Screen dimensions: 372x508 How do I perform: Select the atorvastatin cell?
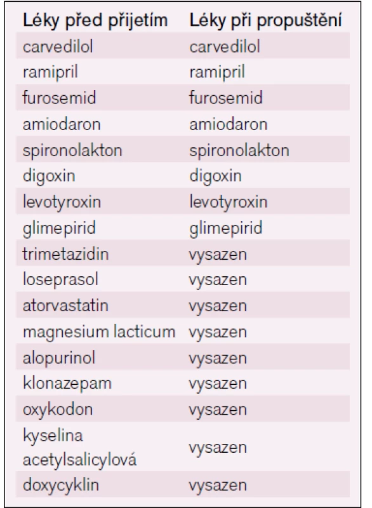coord(65,305)
